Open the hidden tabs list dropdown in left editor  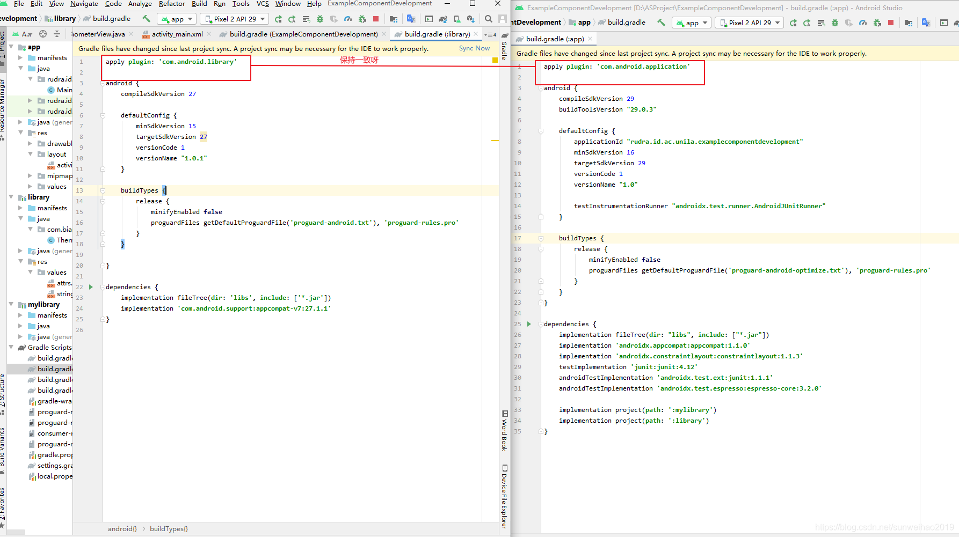click(490, 34)
